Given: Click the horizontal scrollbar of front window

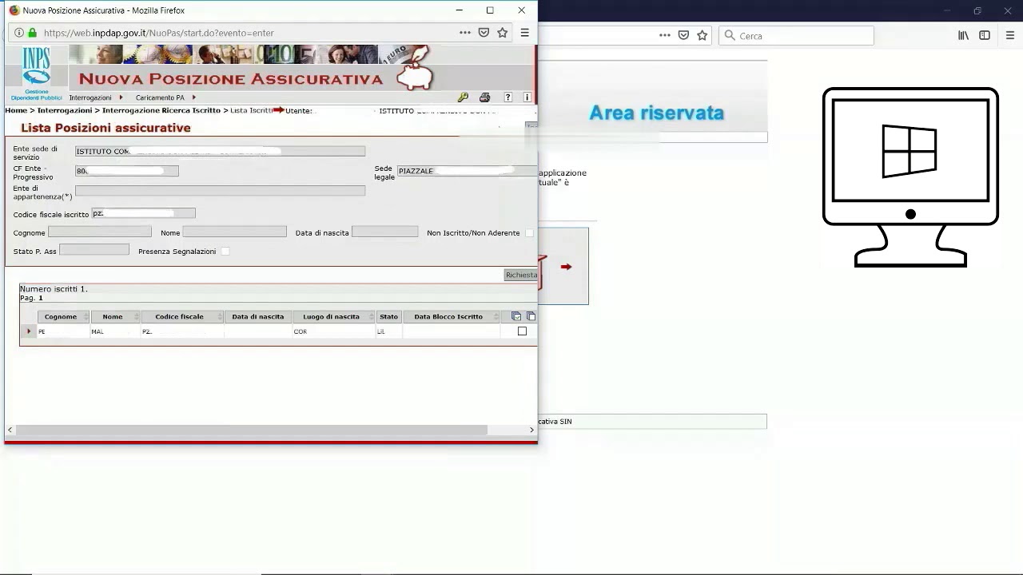Looking at the screenshot, I should (x=252, y=430).
